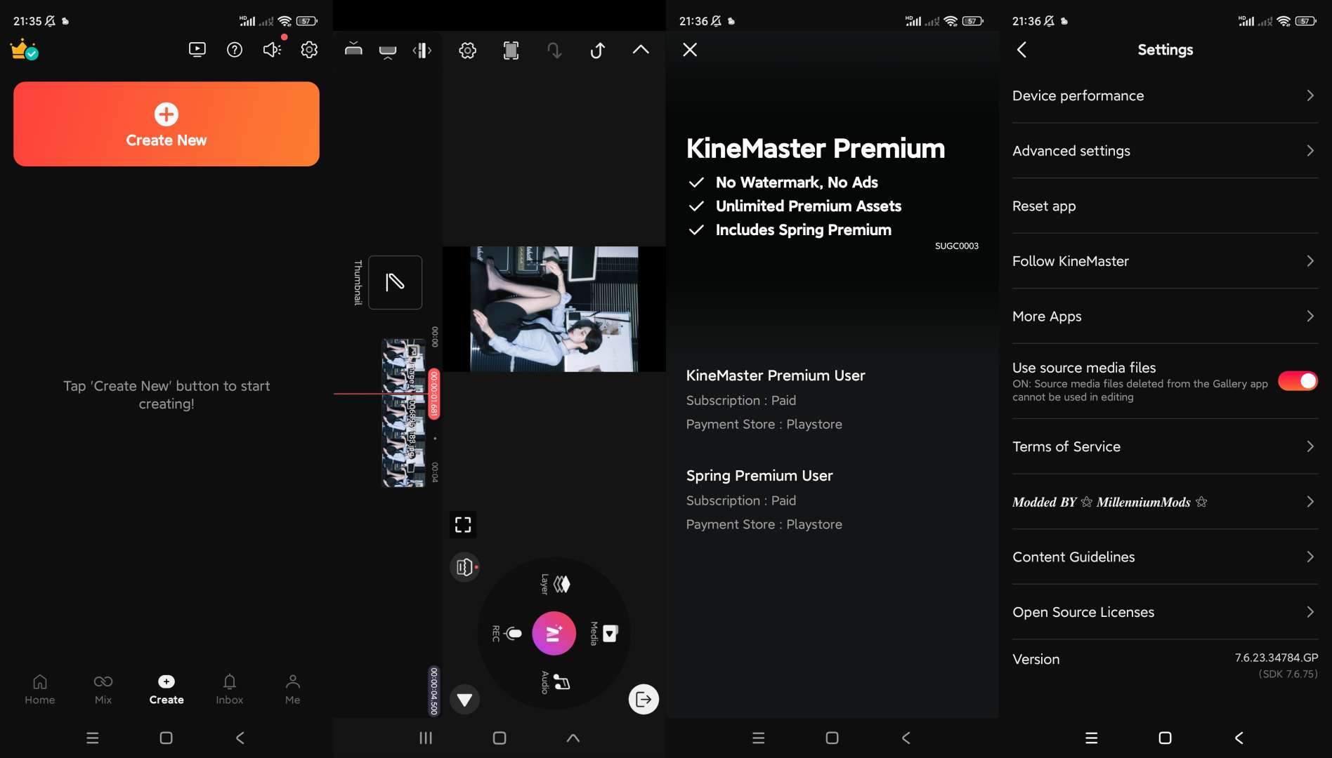This screenshot has width=1332, height=758.
Task: Tap the pink asset store center button
Action: tap(554, 633)
